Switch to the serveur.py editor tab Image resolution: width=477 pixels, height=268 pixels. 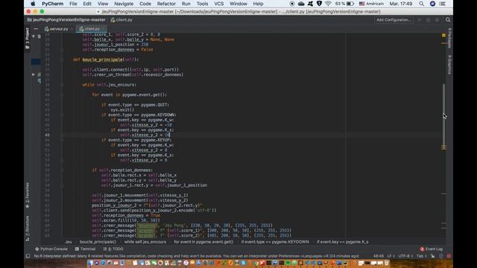[x=58, y=29]
